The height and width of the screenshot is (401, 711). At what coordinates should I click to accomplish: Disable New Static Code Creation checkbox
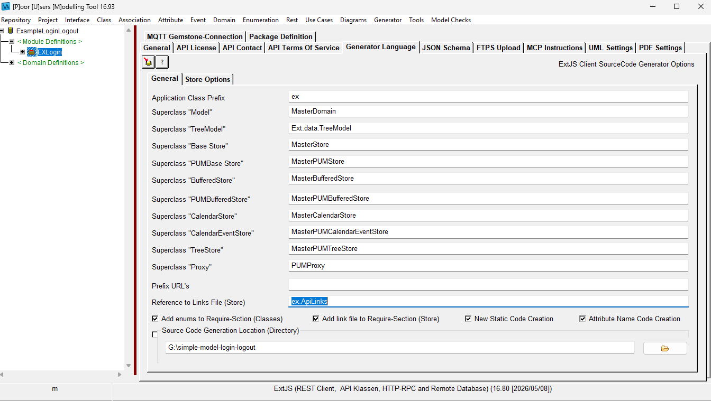pyautogui.click(x=468, y=319)
